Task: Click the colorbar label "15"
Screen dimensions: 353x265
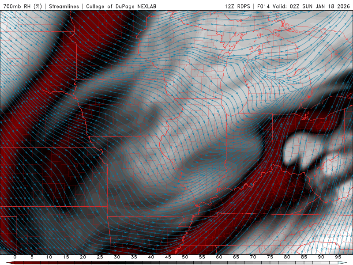Action: click(66, 257)
